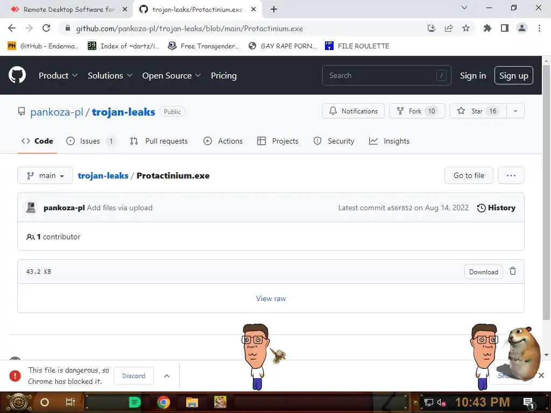Expand the Open Source menu
The width and height of the screenshot is (551, 413).
(172, 75)
